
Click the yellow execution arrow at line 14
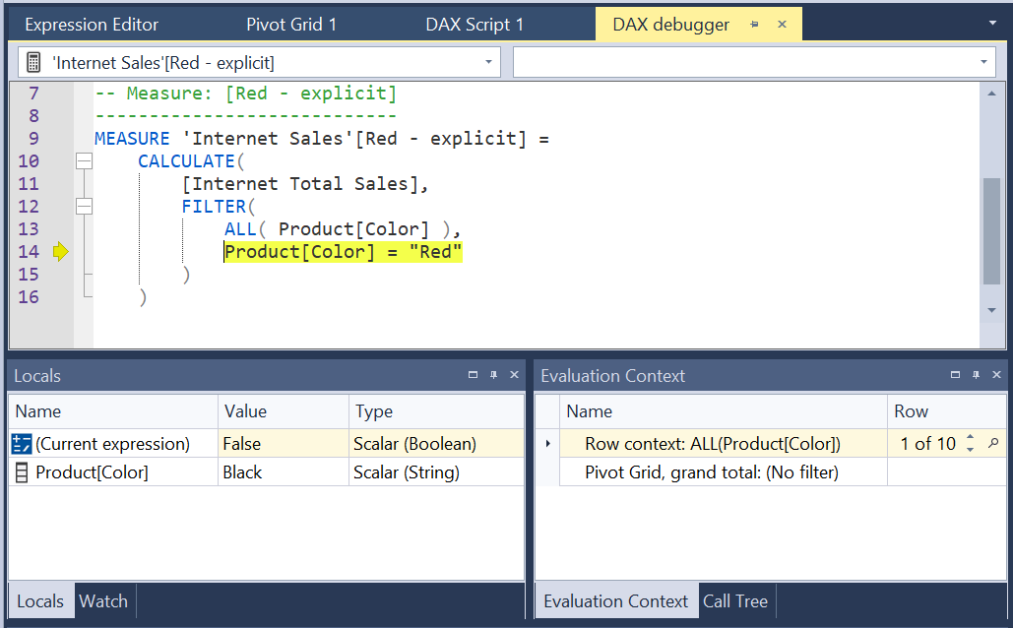click(x=60, y=251)
